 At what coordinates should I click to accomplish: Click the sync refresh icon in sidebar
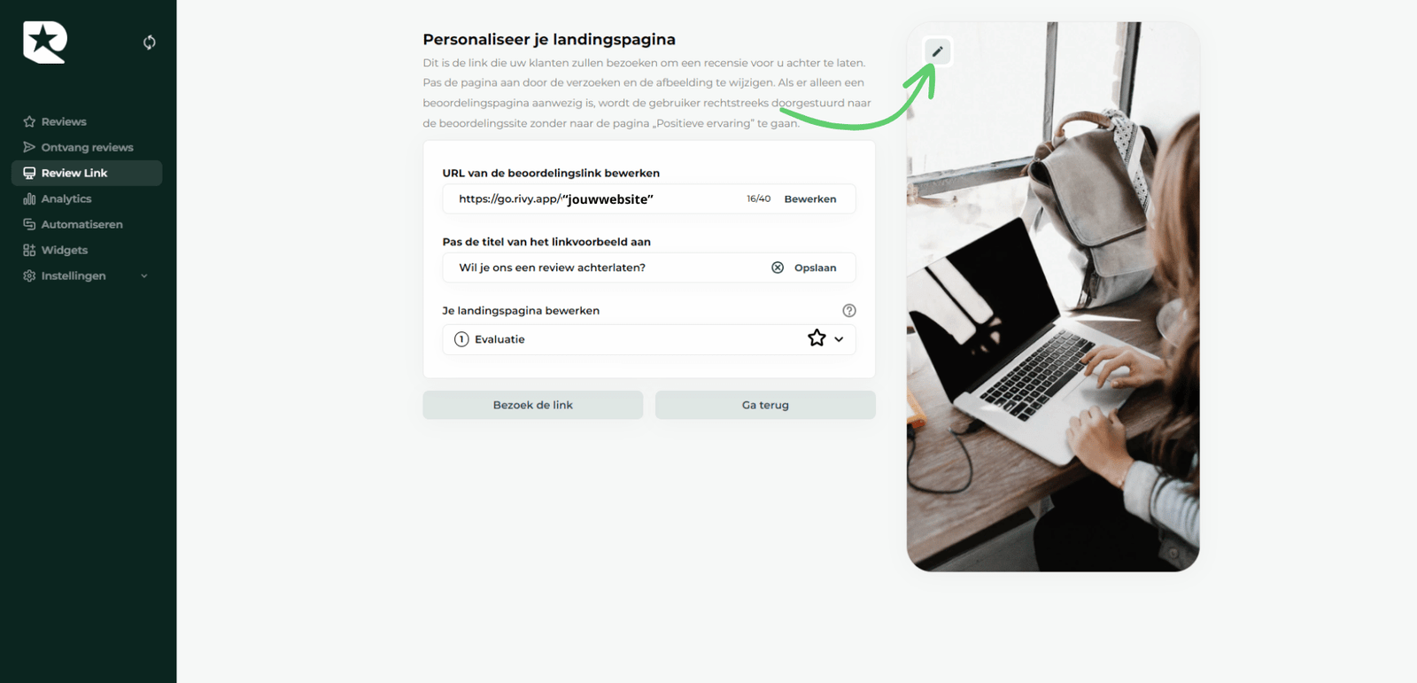pos(150,43)
